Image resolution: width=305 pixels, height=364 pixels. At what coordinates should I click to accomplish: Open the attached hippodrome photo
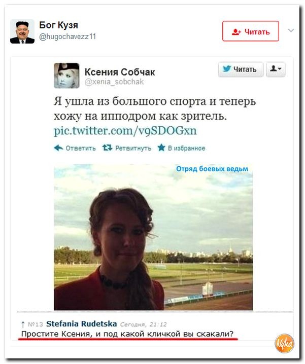click(153, 237)
